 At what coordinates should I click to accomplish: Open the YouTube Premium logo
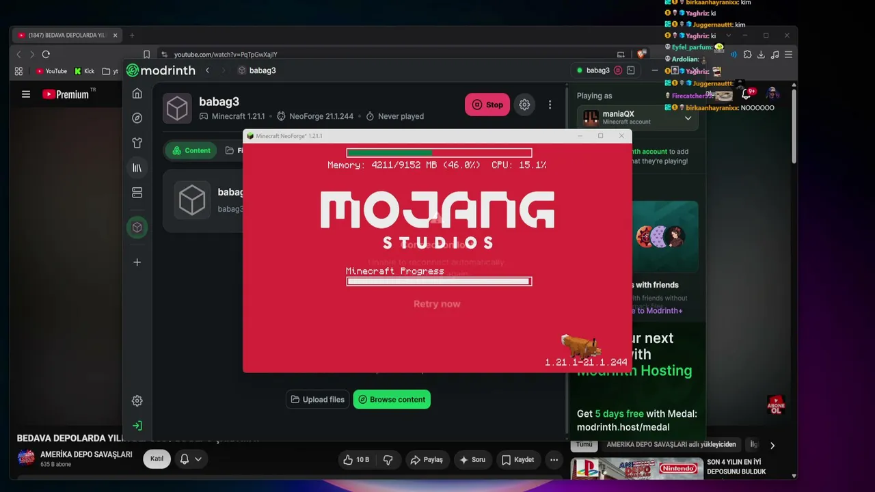[69, 94]
